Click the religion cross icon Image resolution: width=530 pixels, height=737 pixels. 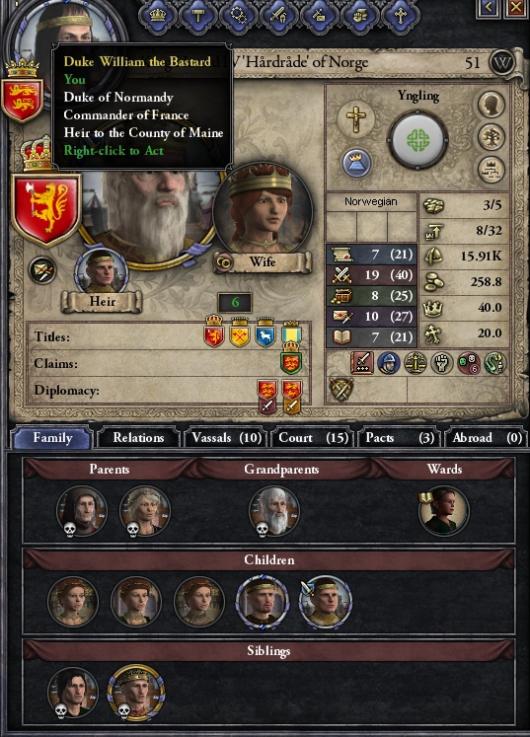(356, 118)
